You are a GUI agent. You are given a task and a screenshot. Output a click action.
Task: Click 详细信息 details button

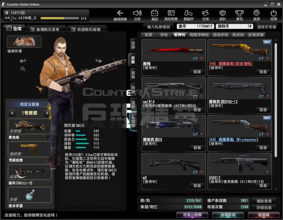[264, 207]
